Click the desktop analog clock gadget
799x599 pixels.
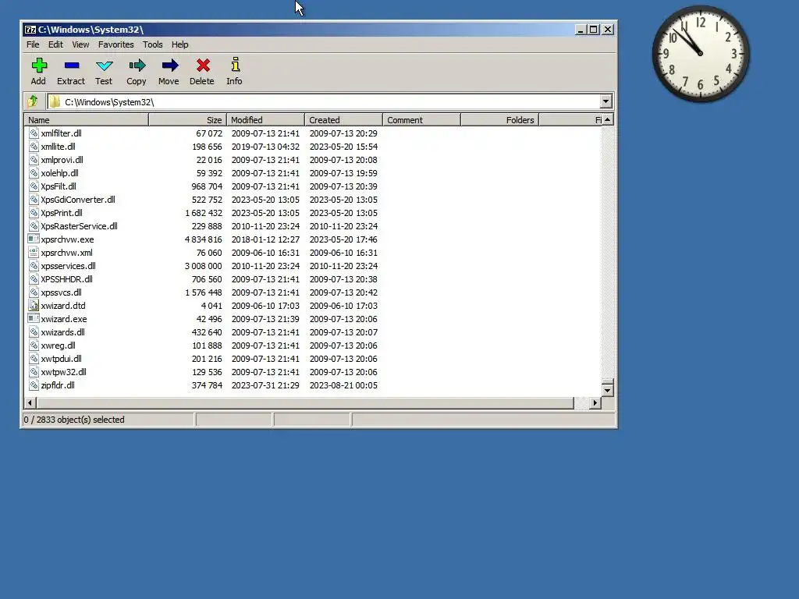tap(701, 54)
